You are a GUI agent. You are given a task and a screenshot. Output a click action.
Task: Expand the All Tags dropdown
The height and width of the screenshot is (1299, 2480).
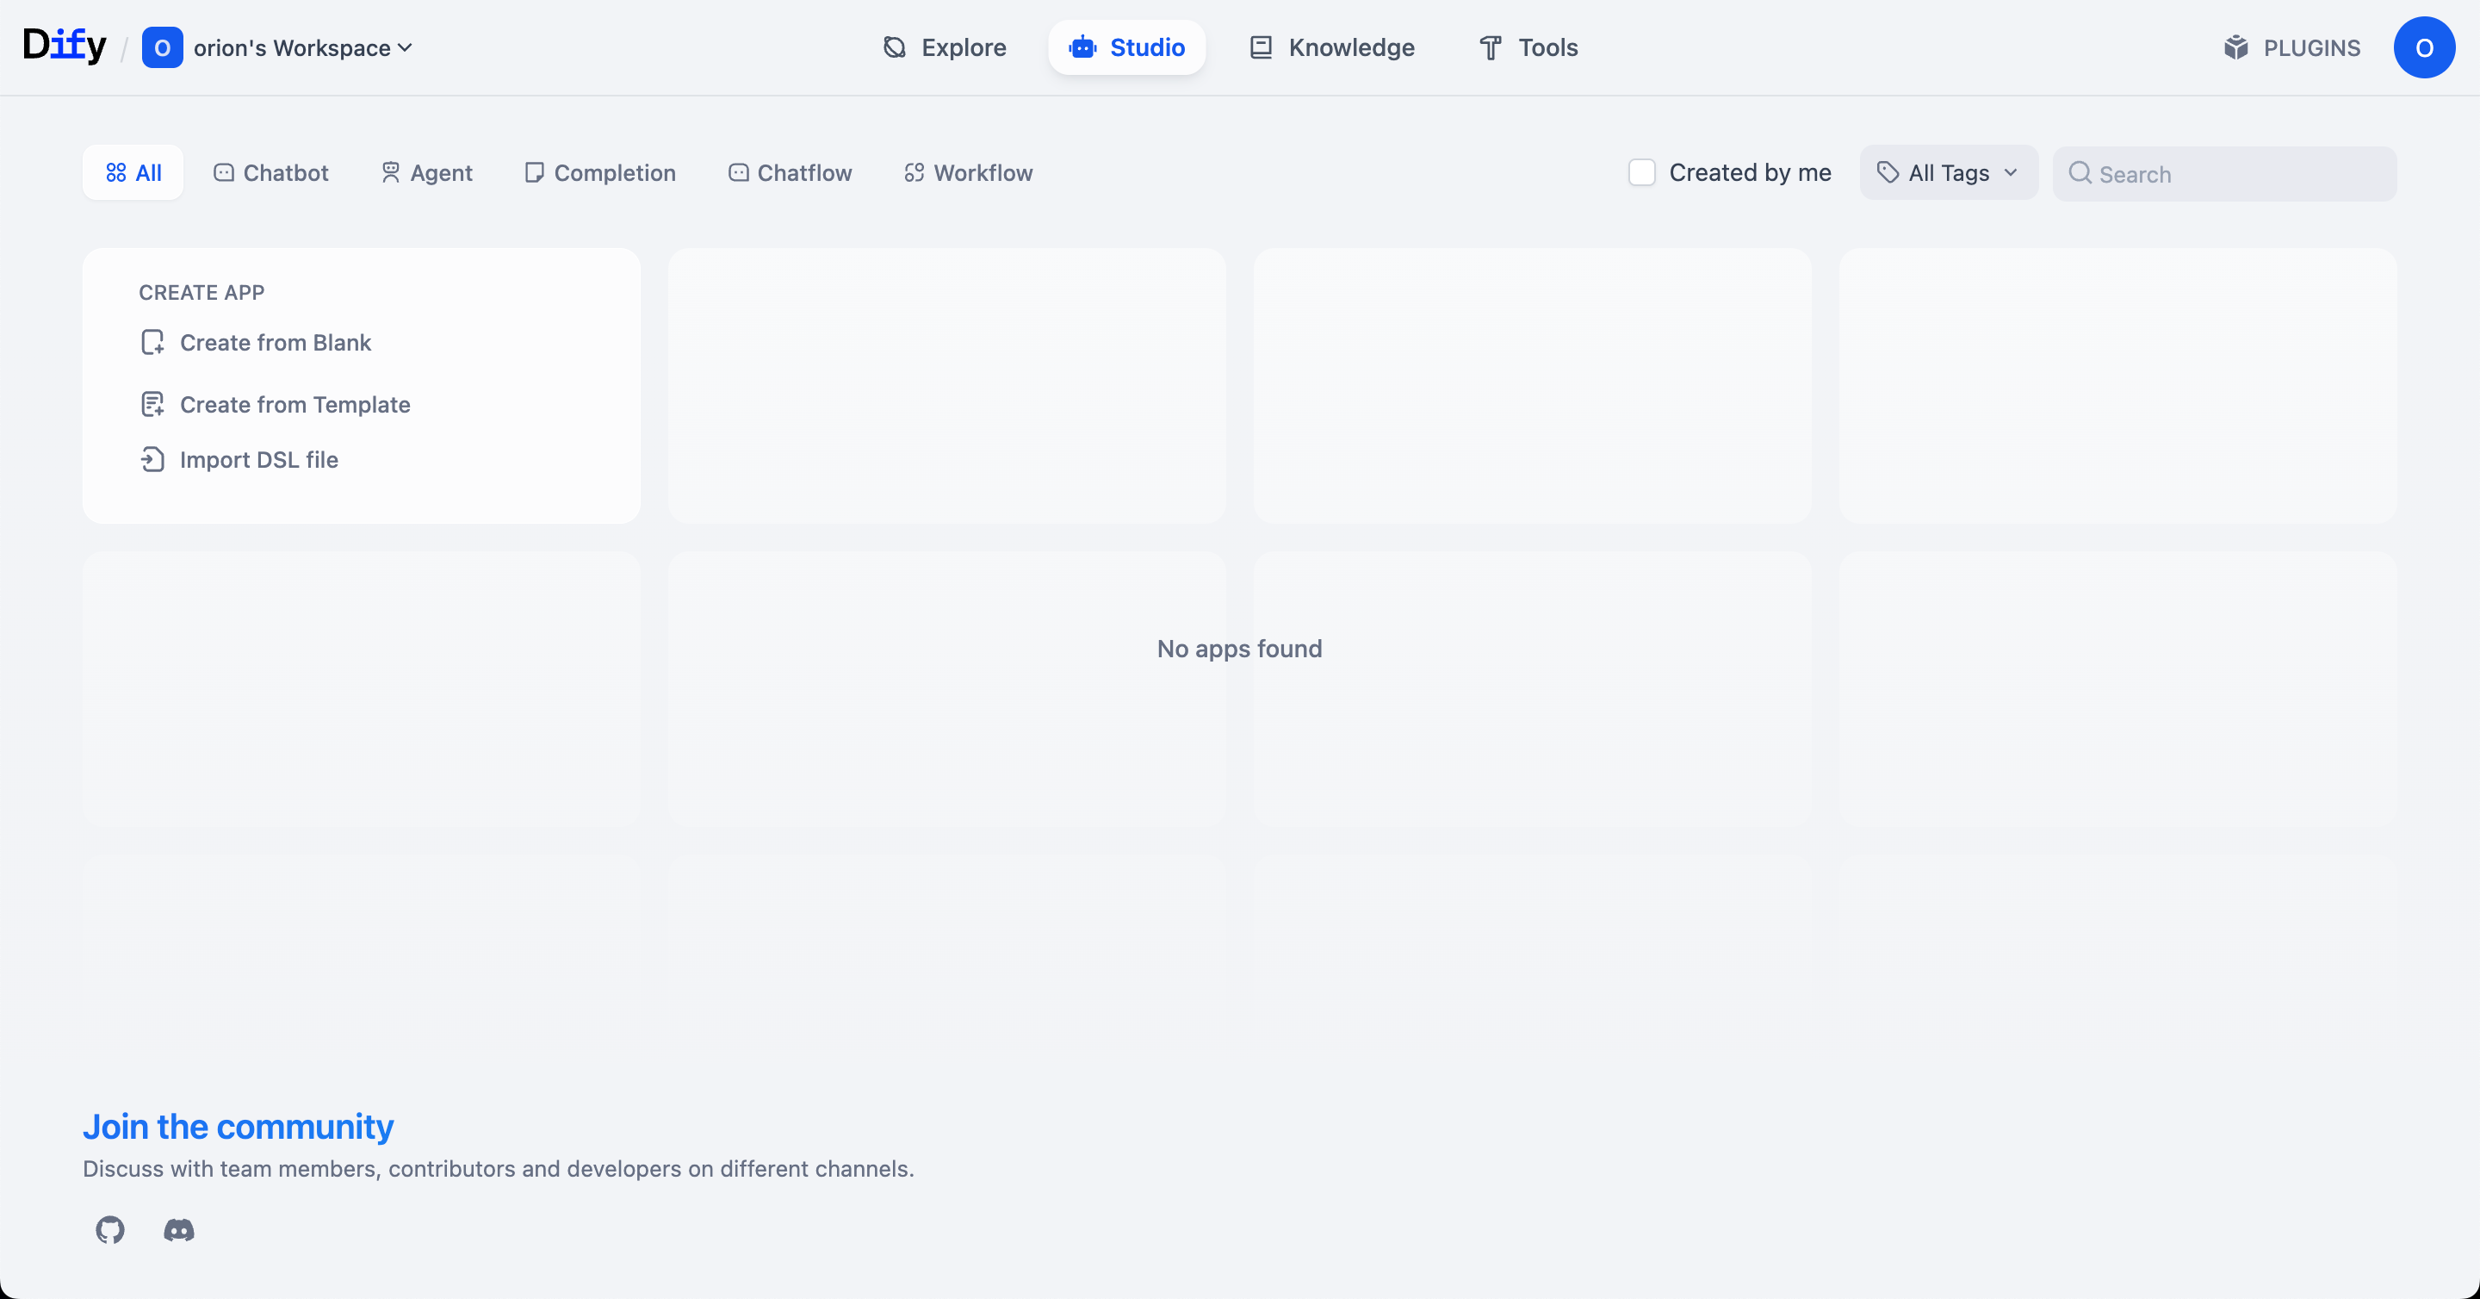pyautogui.click(x=1948, y=172)
